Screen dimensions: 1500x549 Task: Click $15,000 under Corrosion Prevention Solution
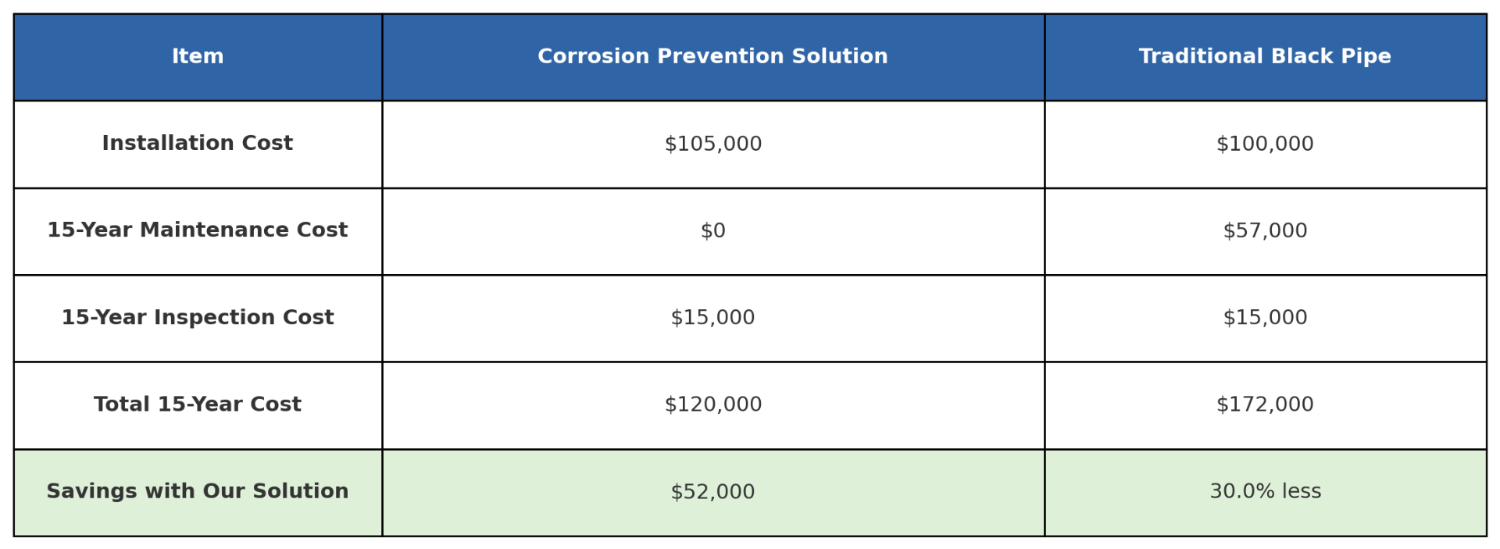coord(712,318)
